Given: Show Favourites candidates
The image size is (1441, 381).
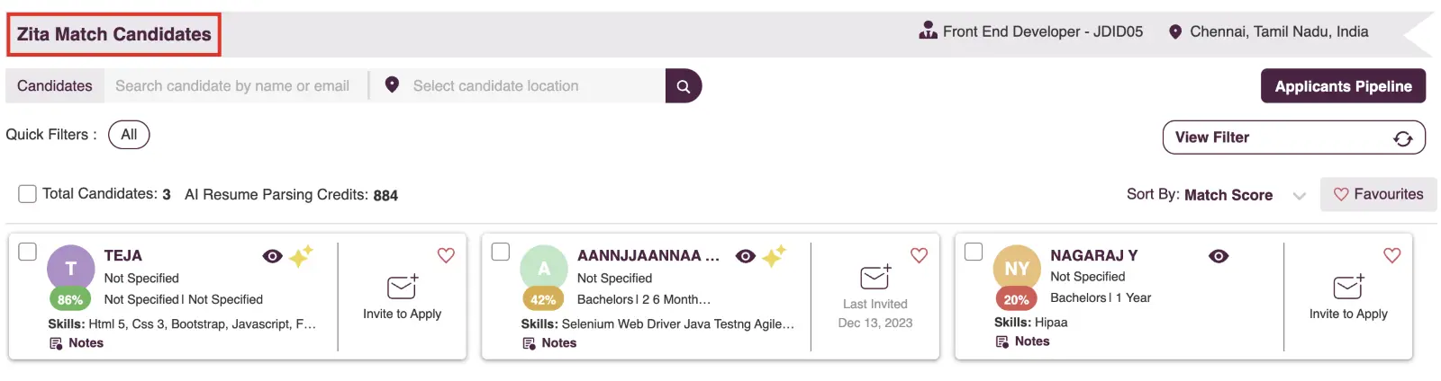Looking at the screenshot, I should [x=1378, y=194].
